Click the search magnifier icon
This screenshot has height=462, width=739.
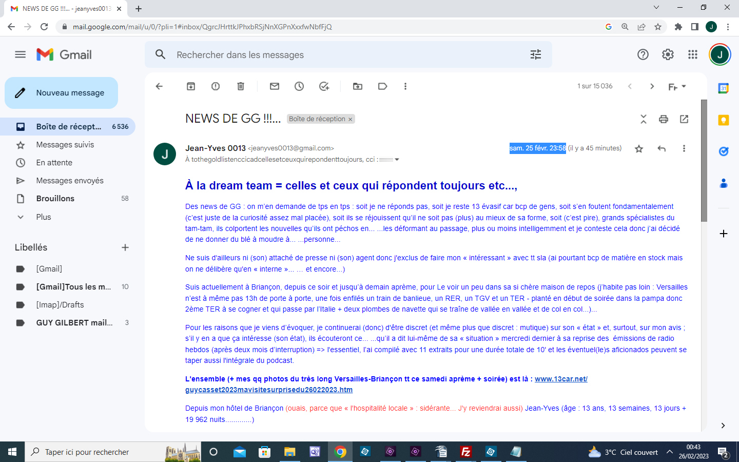pos(161,54)
